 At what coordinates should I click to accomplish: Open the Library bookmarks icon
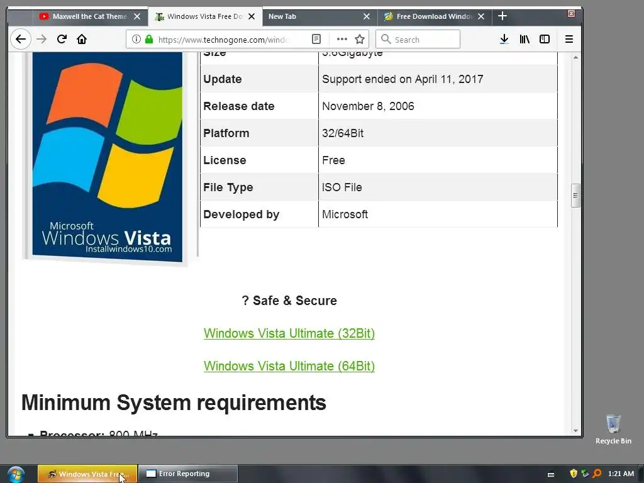525,40
